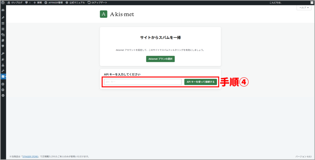Focus the API key input field
The height and width of the screenshot is (160, 315).
click(143, 82)
